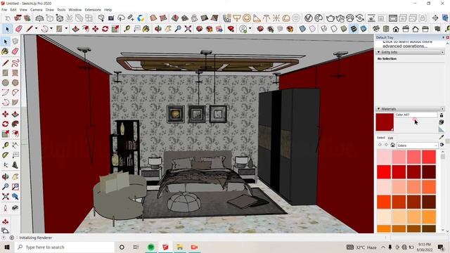The image size is (450, 253).
Task: Enable Shaded With Textures style
Action: (x=354, y=29)
